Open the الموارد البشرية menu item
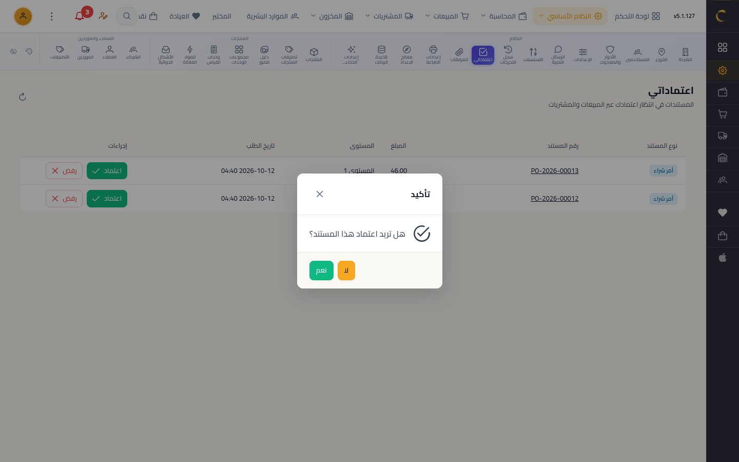 pos(273,16)
